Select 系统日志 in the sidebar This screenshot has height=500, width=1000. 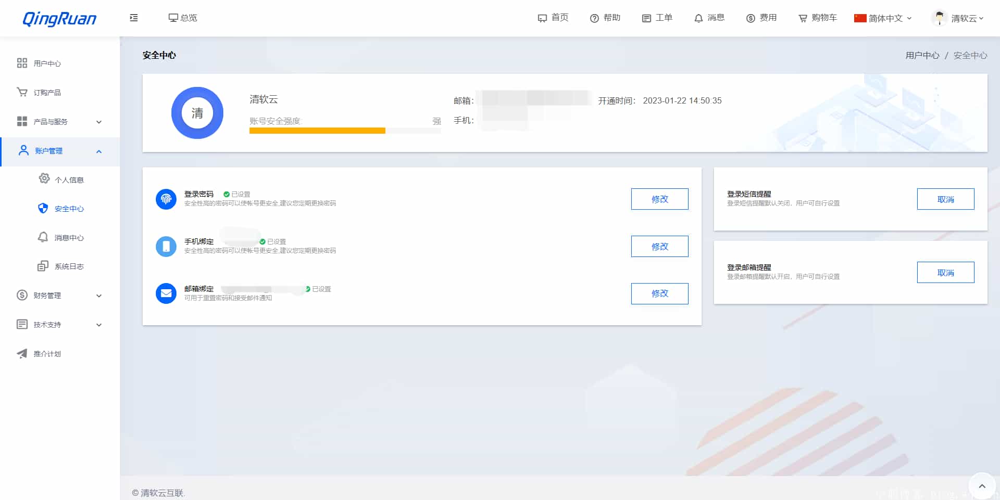(x=69, y=266)
